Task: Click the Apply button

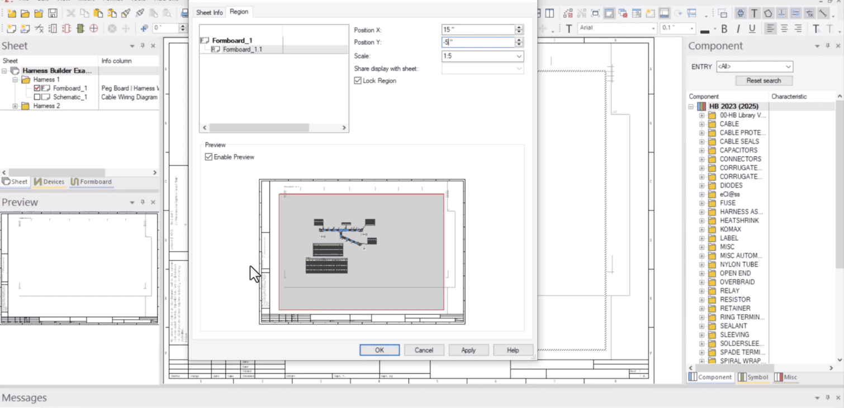Action: point(468,350)
